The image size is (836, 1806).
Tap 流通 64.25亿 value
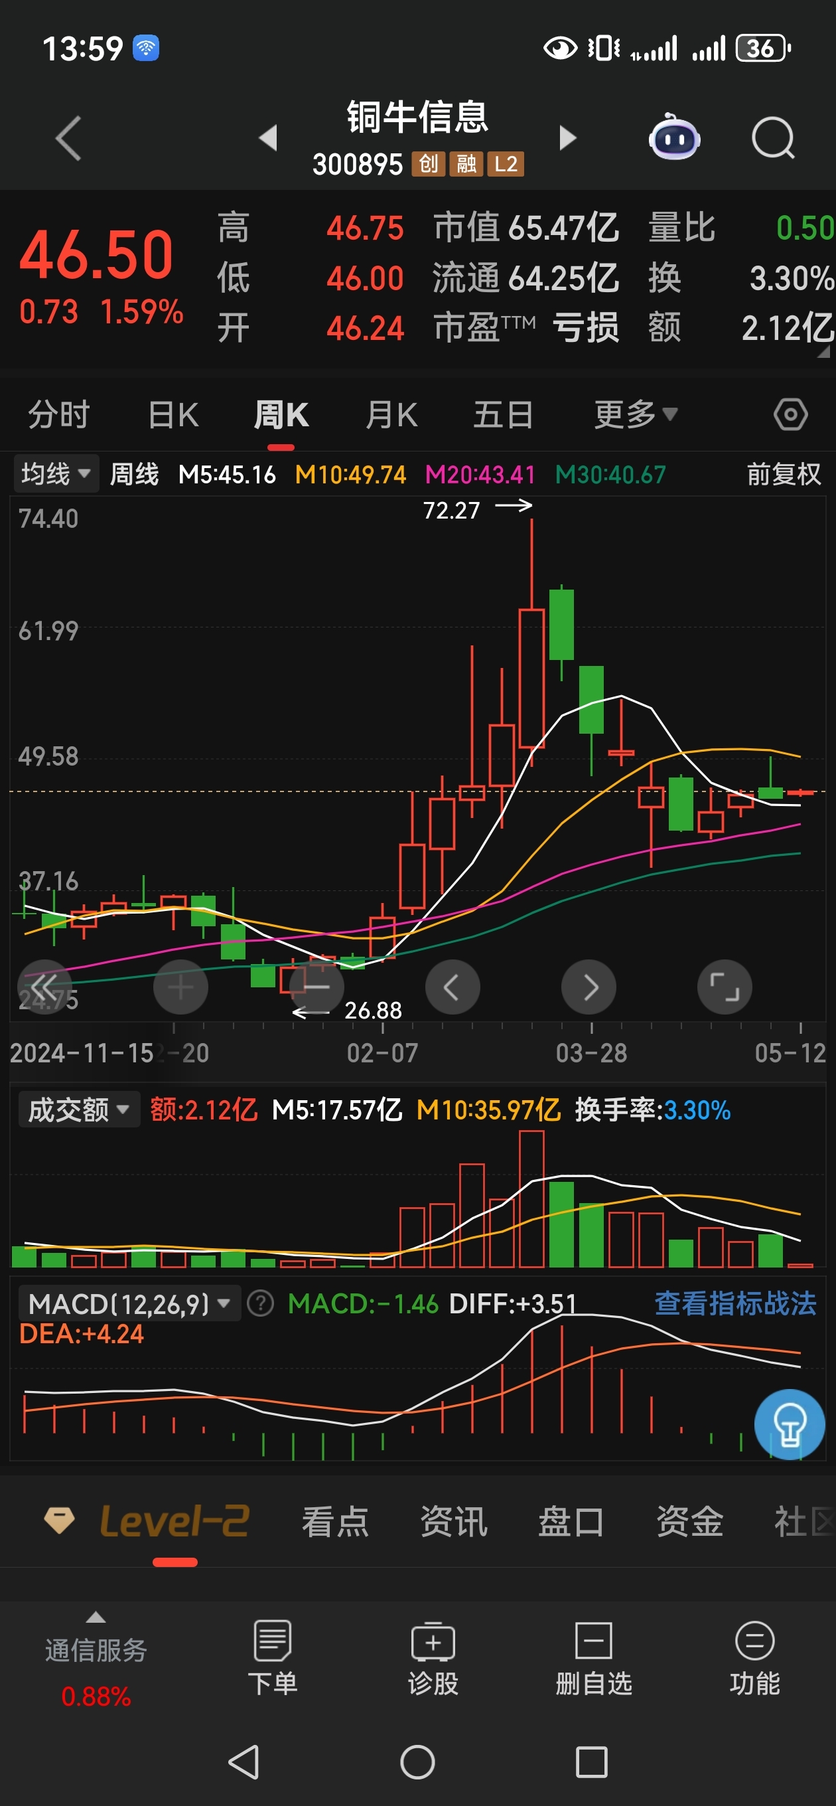525,278
